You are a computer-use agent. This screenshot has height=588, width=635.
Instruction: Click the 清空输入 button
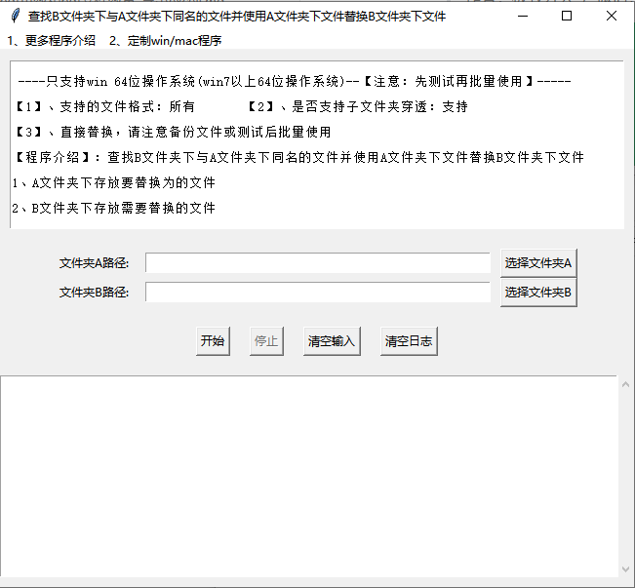coord(332,341)
